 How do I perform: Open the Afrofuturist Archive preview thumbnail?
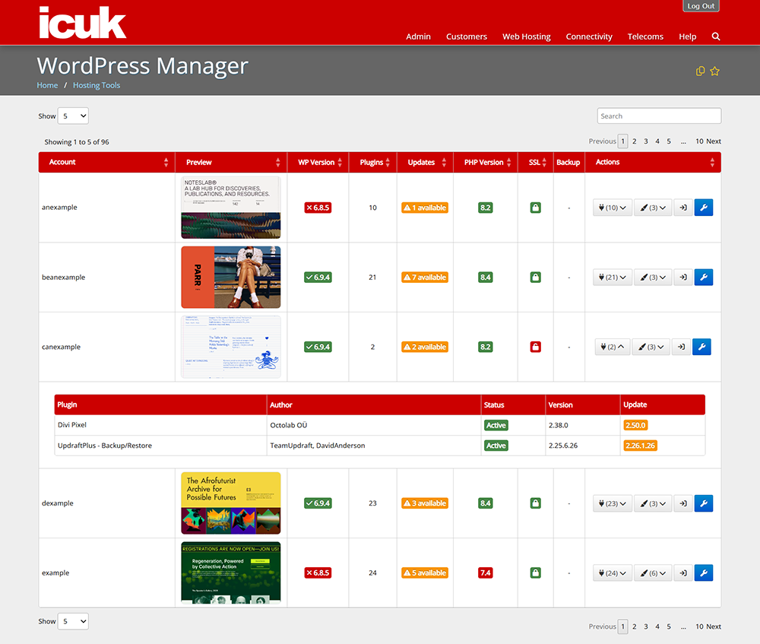pyautogui.click(x=231, y=503)
